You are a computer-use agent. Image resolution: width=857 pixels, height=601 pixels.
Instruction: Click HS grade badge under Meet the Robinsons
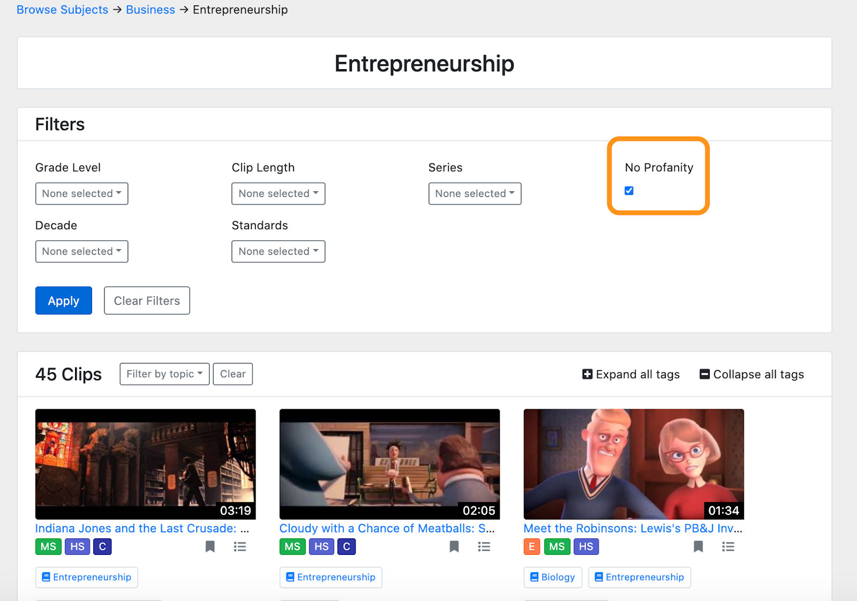[x=587, y=546]
